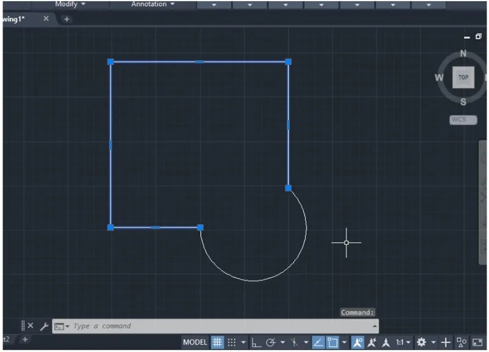
Task: Open object snap options dropdown arrow
Action: coord(344,343)
